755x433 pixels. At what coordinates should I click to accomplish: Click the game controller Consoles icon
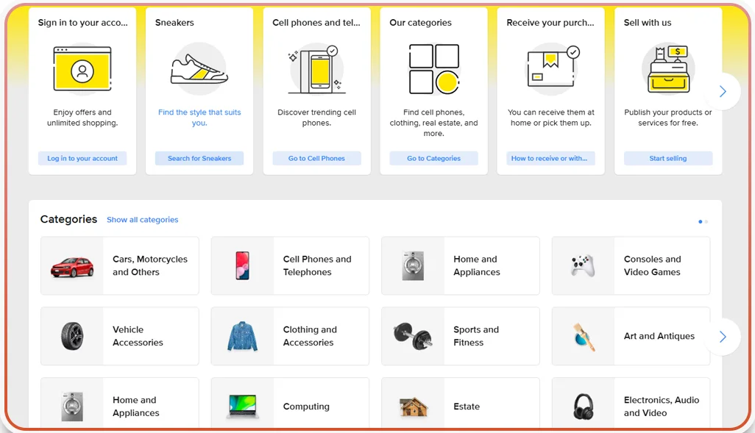[584, 265]
